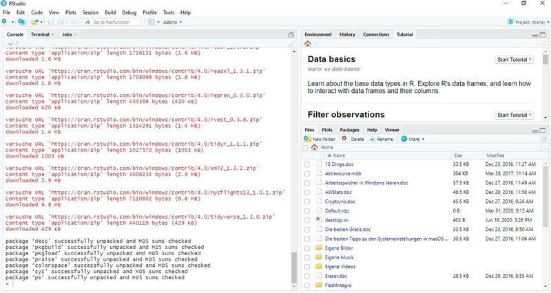The image size is (551, 293).
Task: Click the Print document icon in toolbar
Action: [x=74, y=22]
